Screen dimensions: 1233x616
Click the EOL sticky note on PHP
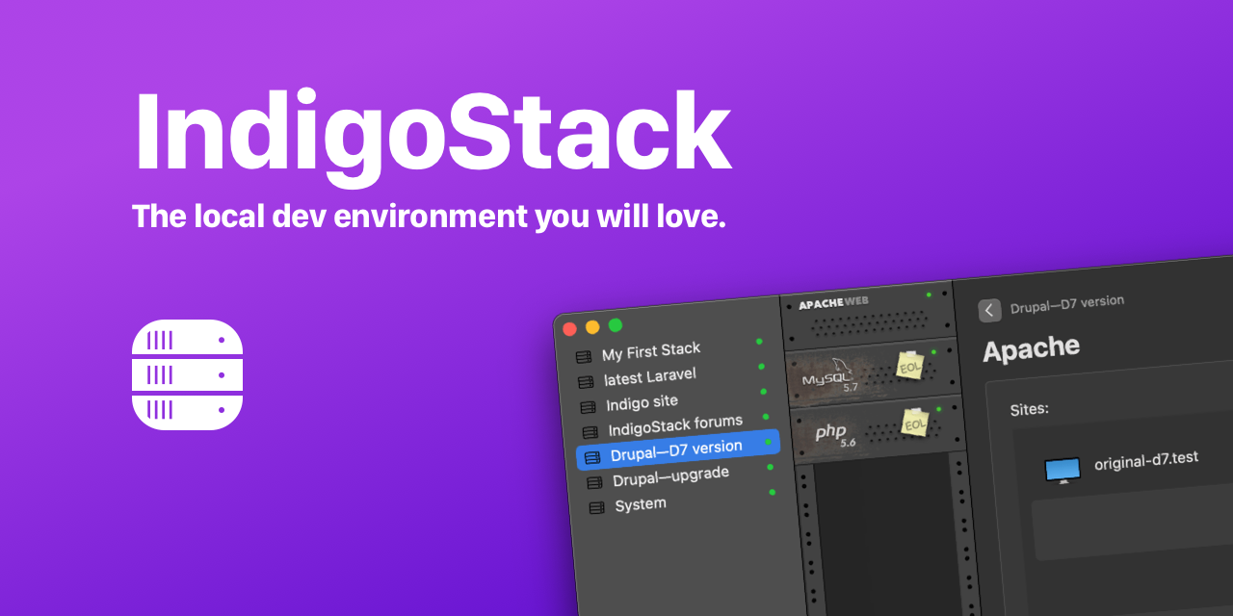[x=915, y=423]
